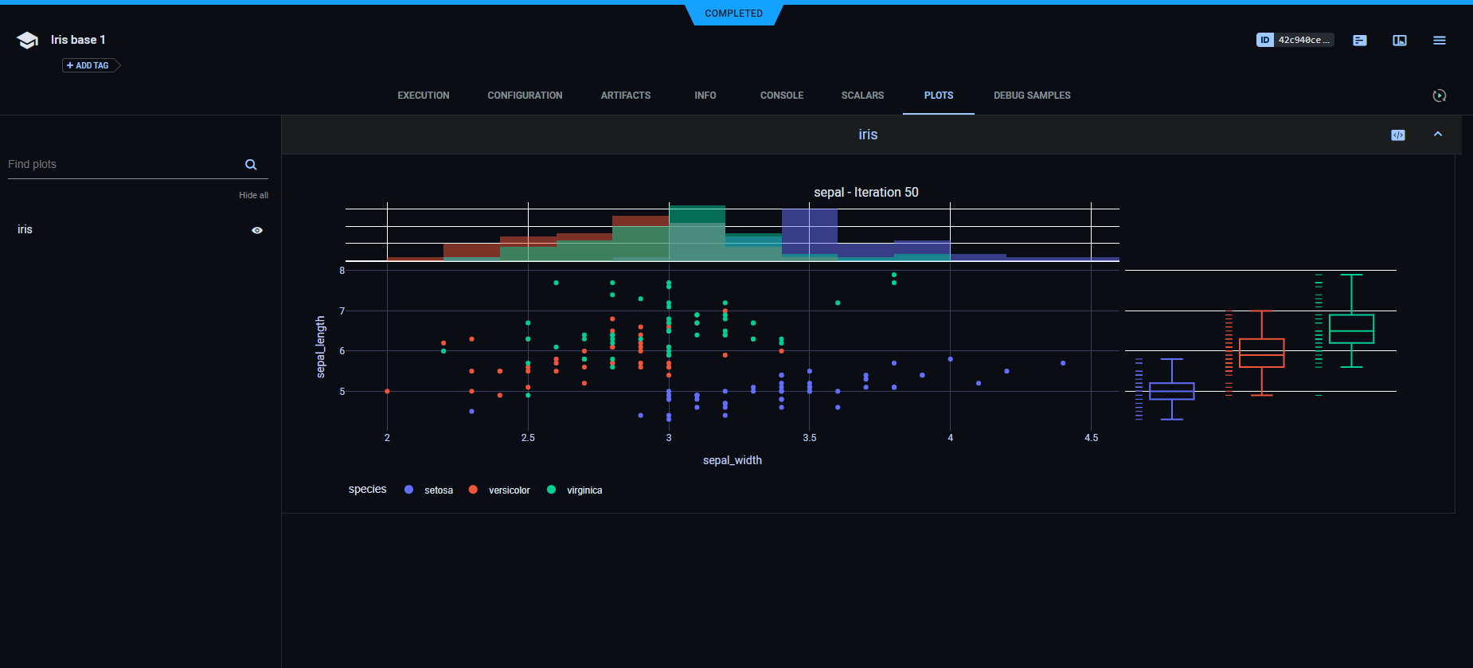Click the embed code icon in the iris header
The height and width of the screenshot is (668, 1473).
tap(1397, 135)
